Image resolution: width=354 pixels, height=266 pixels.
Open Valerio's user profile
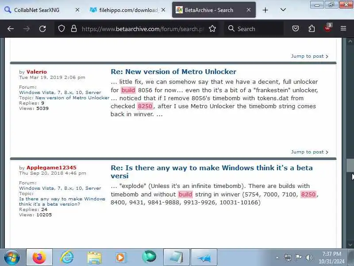pos(37,72)
